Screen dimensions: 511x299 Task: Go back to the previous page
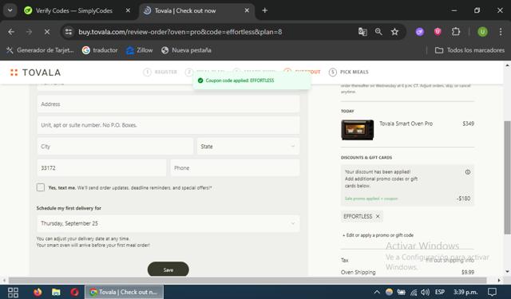pos(11,32)
